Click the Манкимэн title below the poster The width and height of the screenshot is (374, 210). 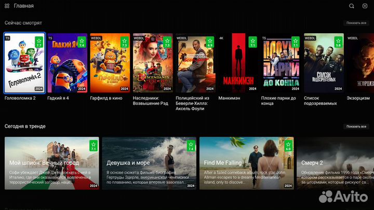click(x=229, y=98)
